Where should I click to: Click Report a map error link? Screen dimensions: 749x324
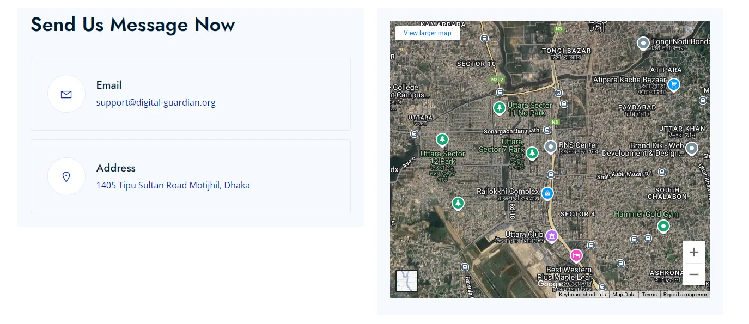(x=685, y=295)
